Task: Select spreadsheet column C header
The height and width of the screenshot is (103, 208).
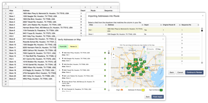Action: 85,7
